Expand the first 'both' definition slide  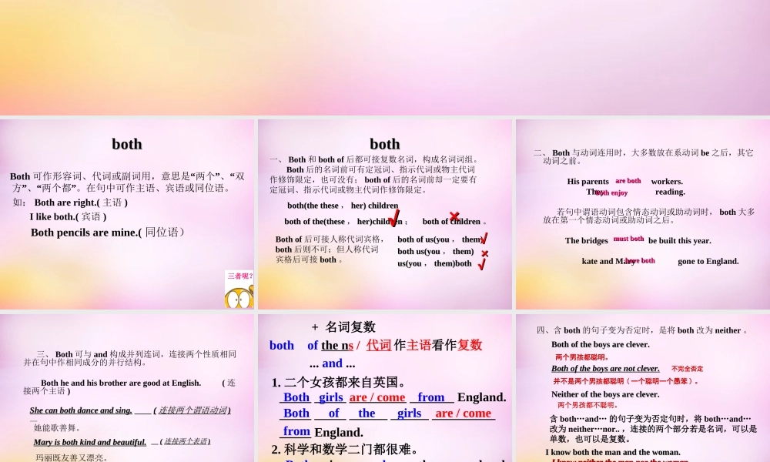click(x=127, y=213)
